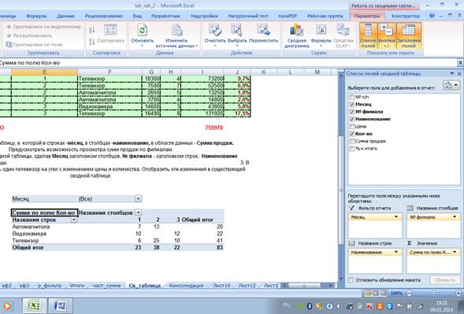Click zoom out minus button
464x314 pixels.
click(x=410, y=293)
